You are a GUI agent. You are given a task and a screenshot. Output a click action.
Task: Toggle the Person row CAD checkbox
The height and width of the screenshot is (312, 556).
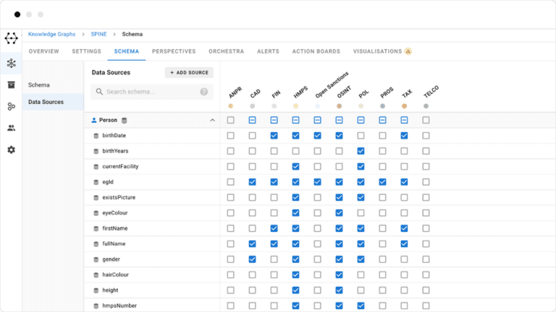253,120
